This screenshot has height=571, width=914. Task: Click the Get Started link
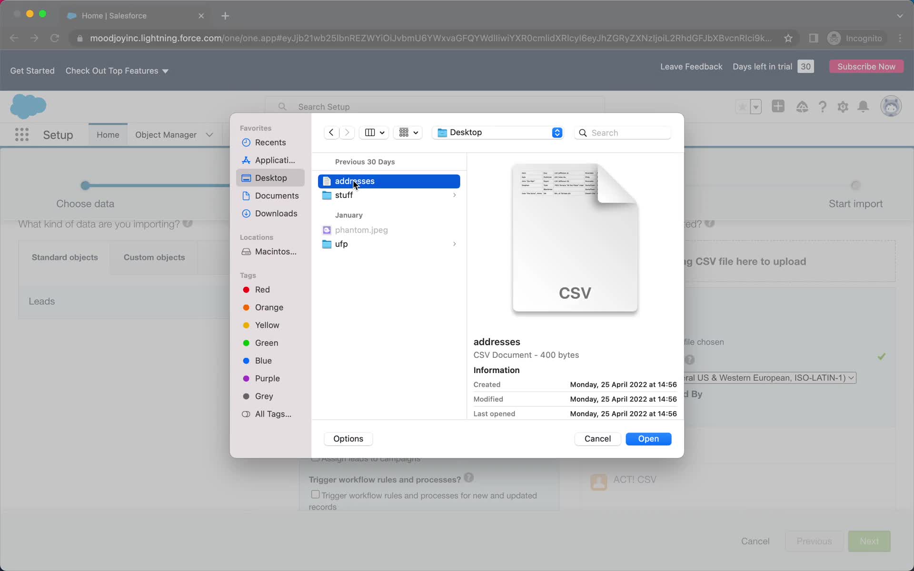[32, 71]
